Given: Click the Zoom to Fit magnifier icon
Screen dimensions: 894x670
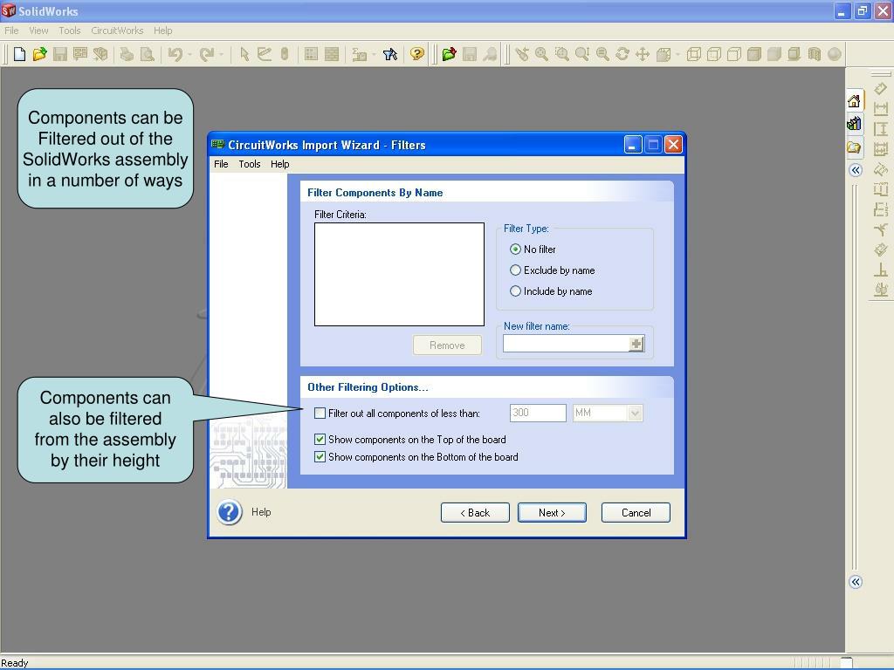Looking at the screenshot, I should [541, 54].
